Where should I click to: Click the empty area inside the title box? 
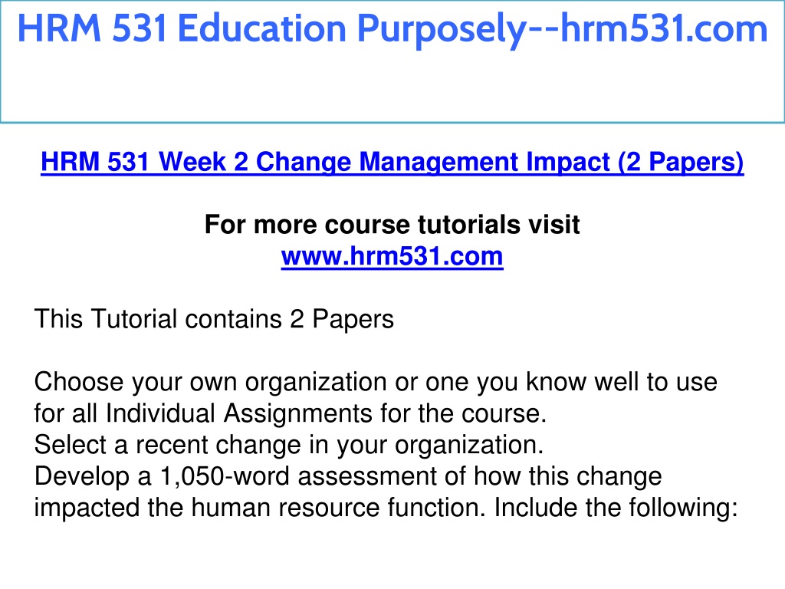click(x=392, y=85)
